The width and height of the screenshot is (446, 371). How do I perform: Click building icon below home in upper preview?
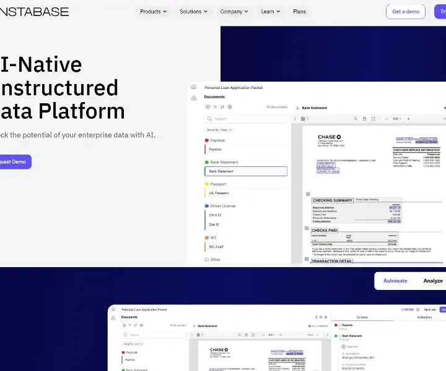pyautogui.click(x=194, y=98)
